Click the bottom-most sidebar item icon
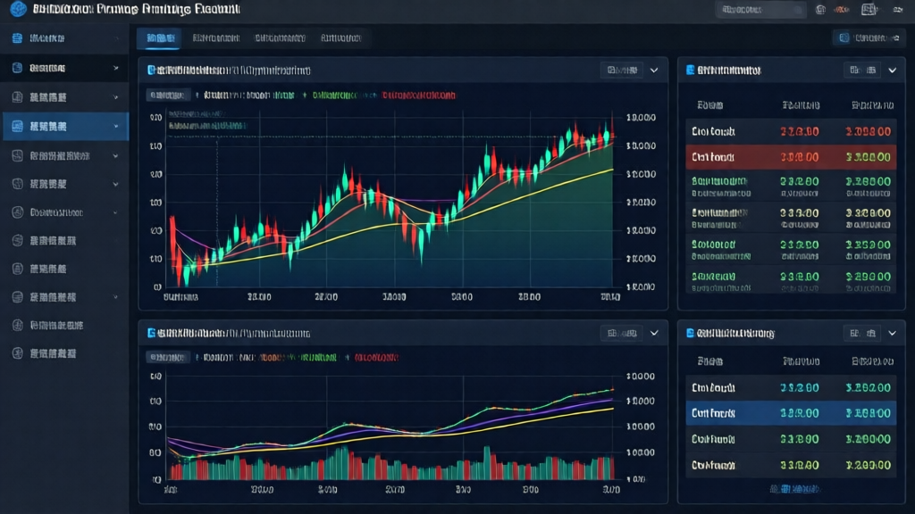Viewport: 915px width, 514px height. (x=17, y=353)
